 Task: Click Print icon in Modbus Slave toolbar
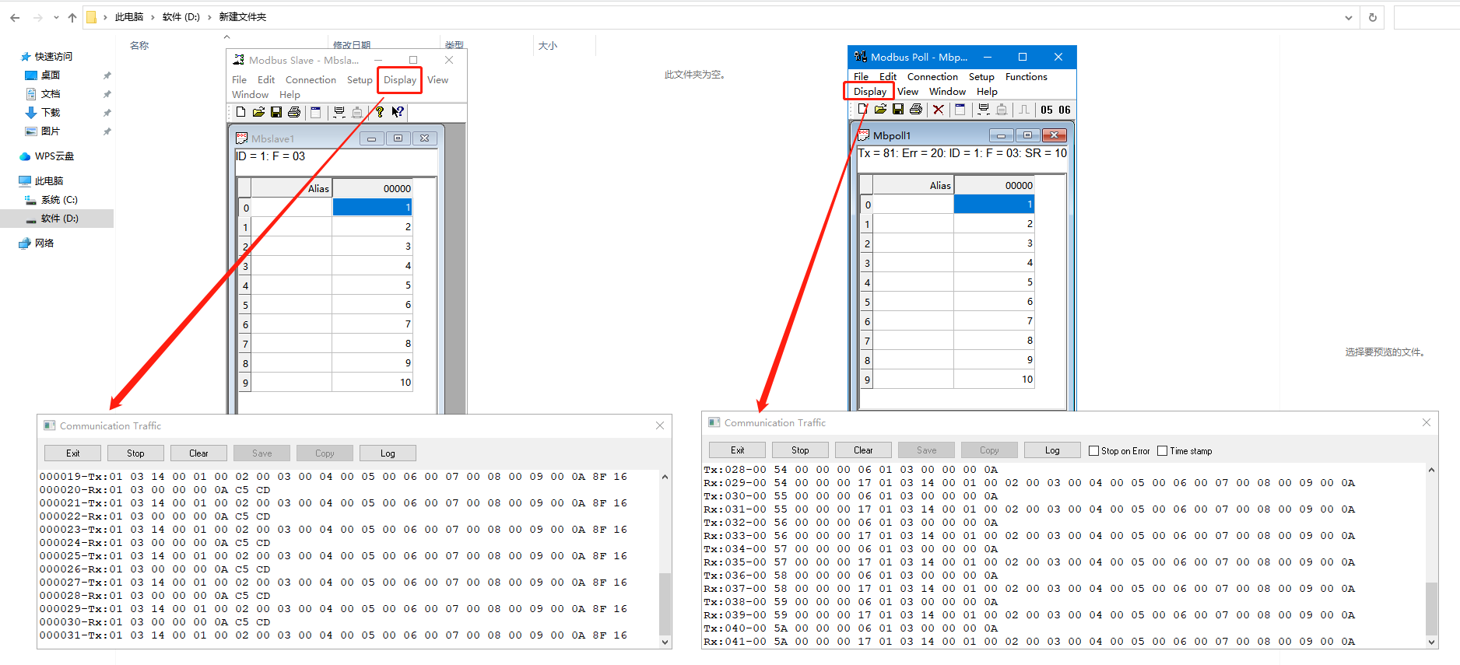[x=294, y=112]
